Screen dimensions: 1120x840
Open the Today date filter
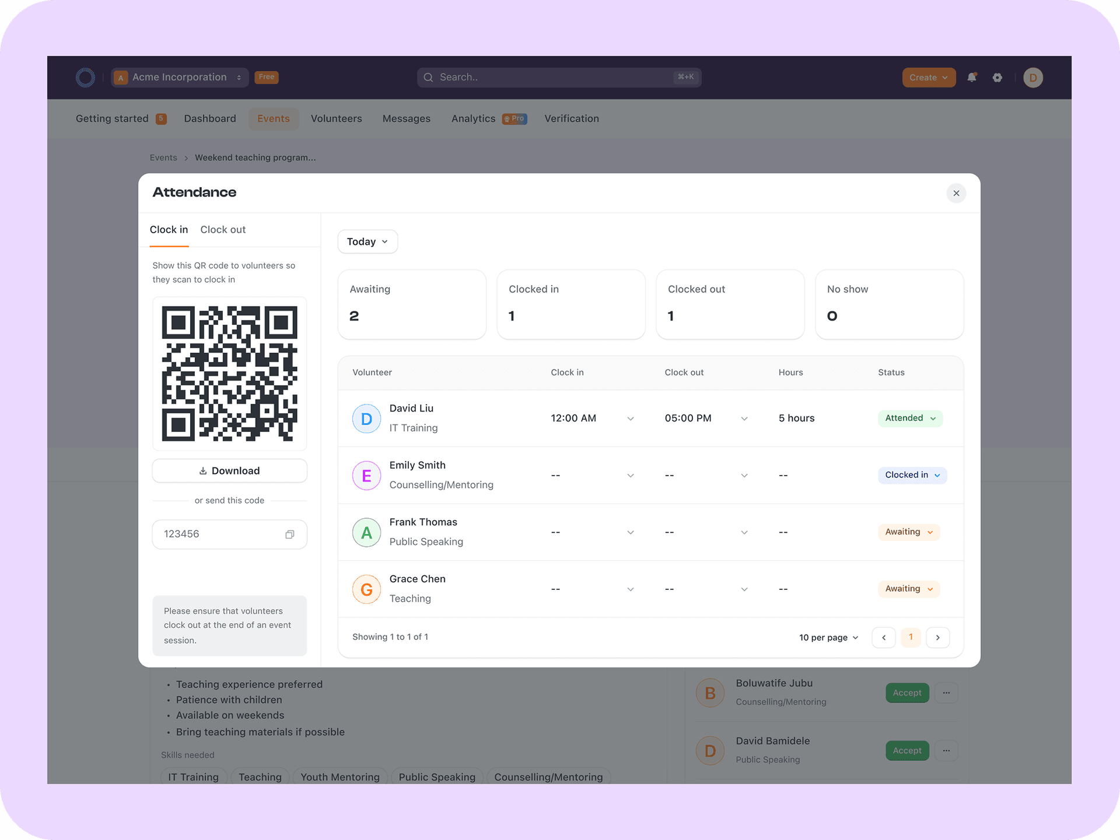click(367, 242)
